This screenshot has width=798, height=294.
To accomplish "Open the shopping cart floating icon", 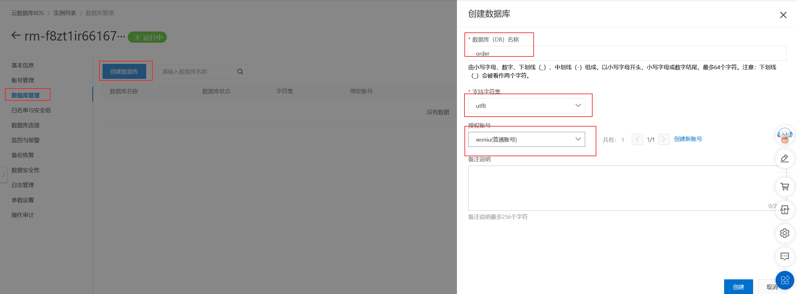I will (785, 187).
